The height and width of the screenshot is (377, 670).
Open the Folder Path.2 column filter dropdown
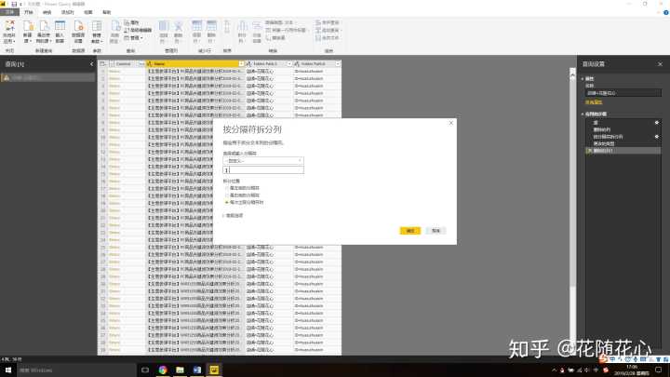338,63
